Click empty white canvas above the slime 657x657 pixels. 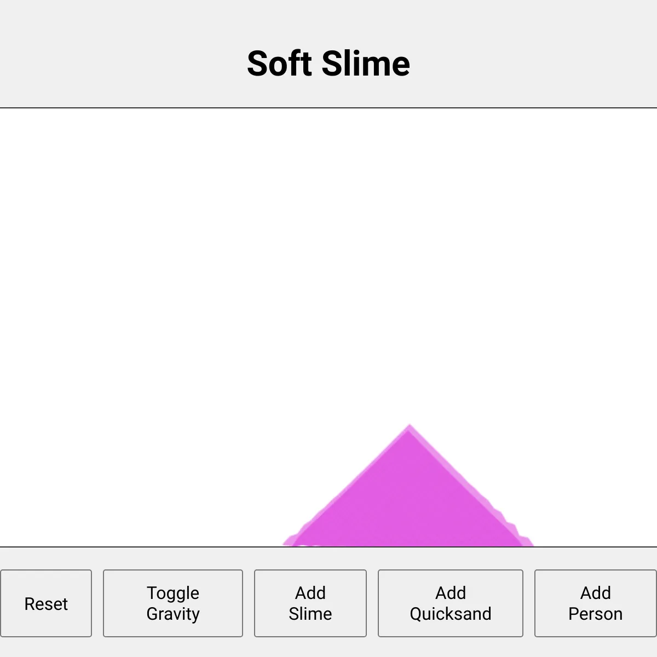pos(408,263)
